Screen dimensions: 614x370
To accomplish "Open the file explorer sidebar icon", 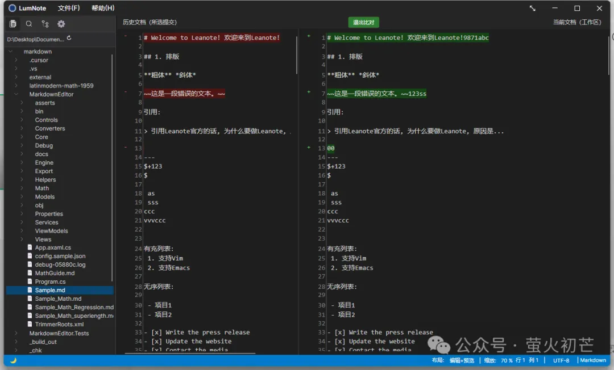I will tap(13, 24).
